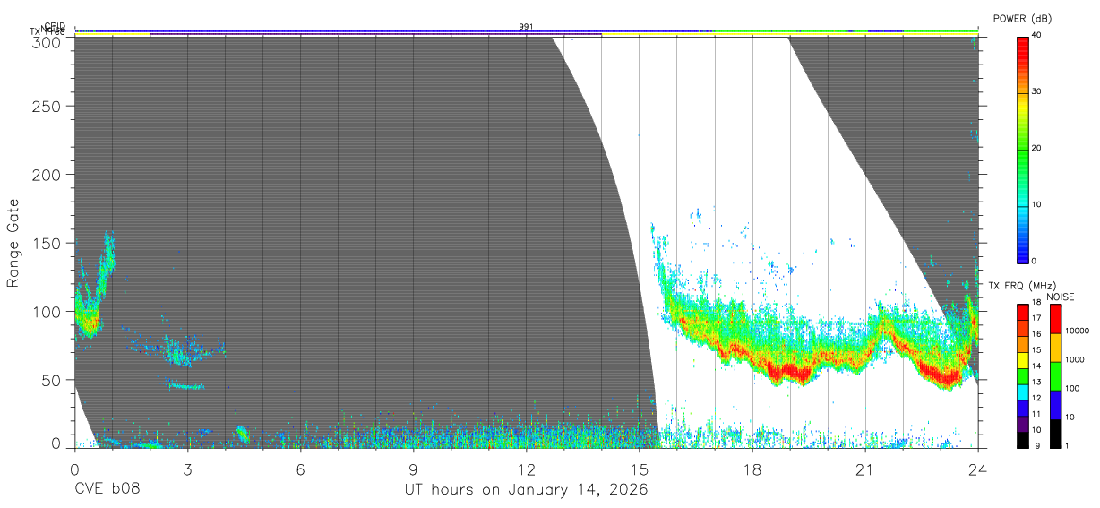Screen dimensions: 1100x508
Task: Click the 10 tick on POWER colorbar
Action: click(x=1037, y=204)
